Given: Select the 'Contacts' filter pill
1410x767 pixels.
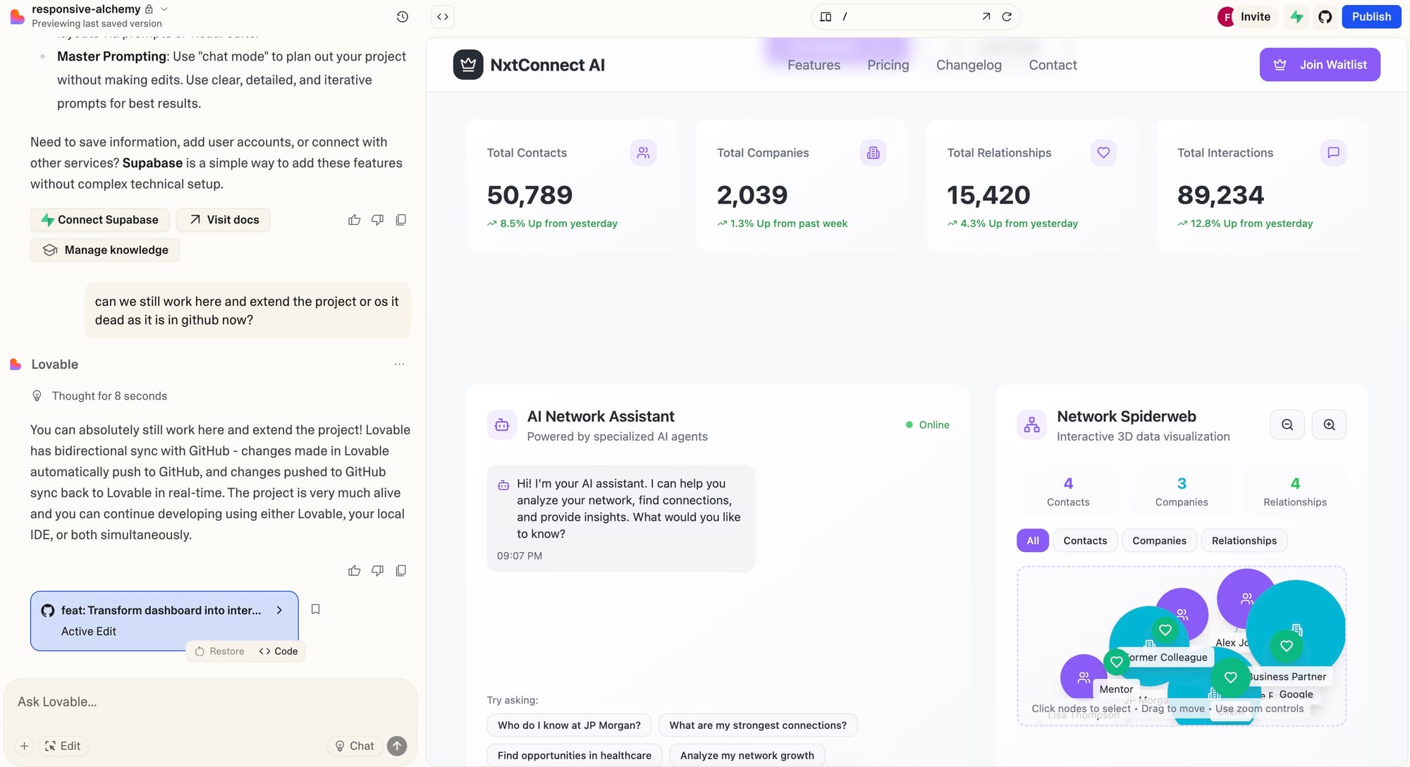Looking at the screenshot, I should point(1085,541).
